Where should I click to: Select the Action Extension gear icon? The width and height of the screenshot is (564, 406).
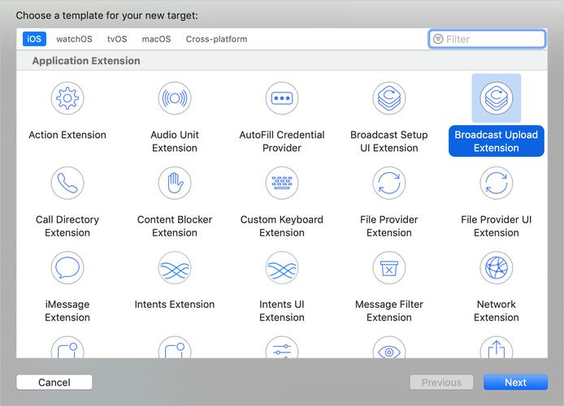(67, 98)
